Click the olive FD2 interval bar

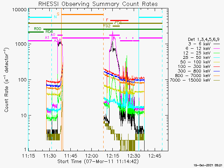coord(116,26)
